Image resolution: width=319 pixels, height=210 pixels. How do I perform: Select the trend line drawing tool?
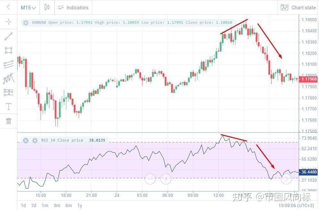tap(9, 36)
